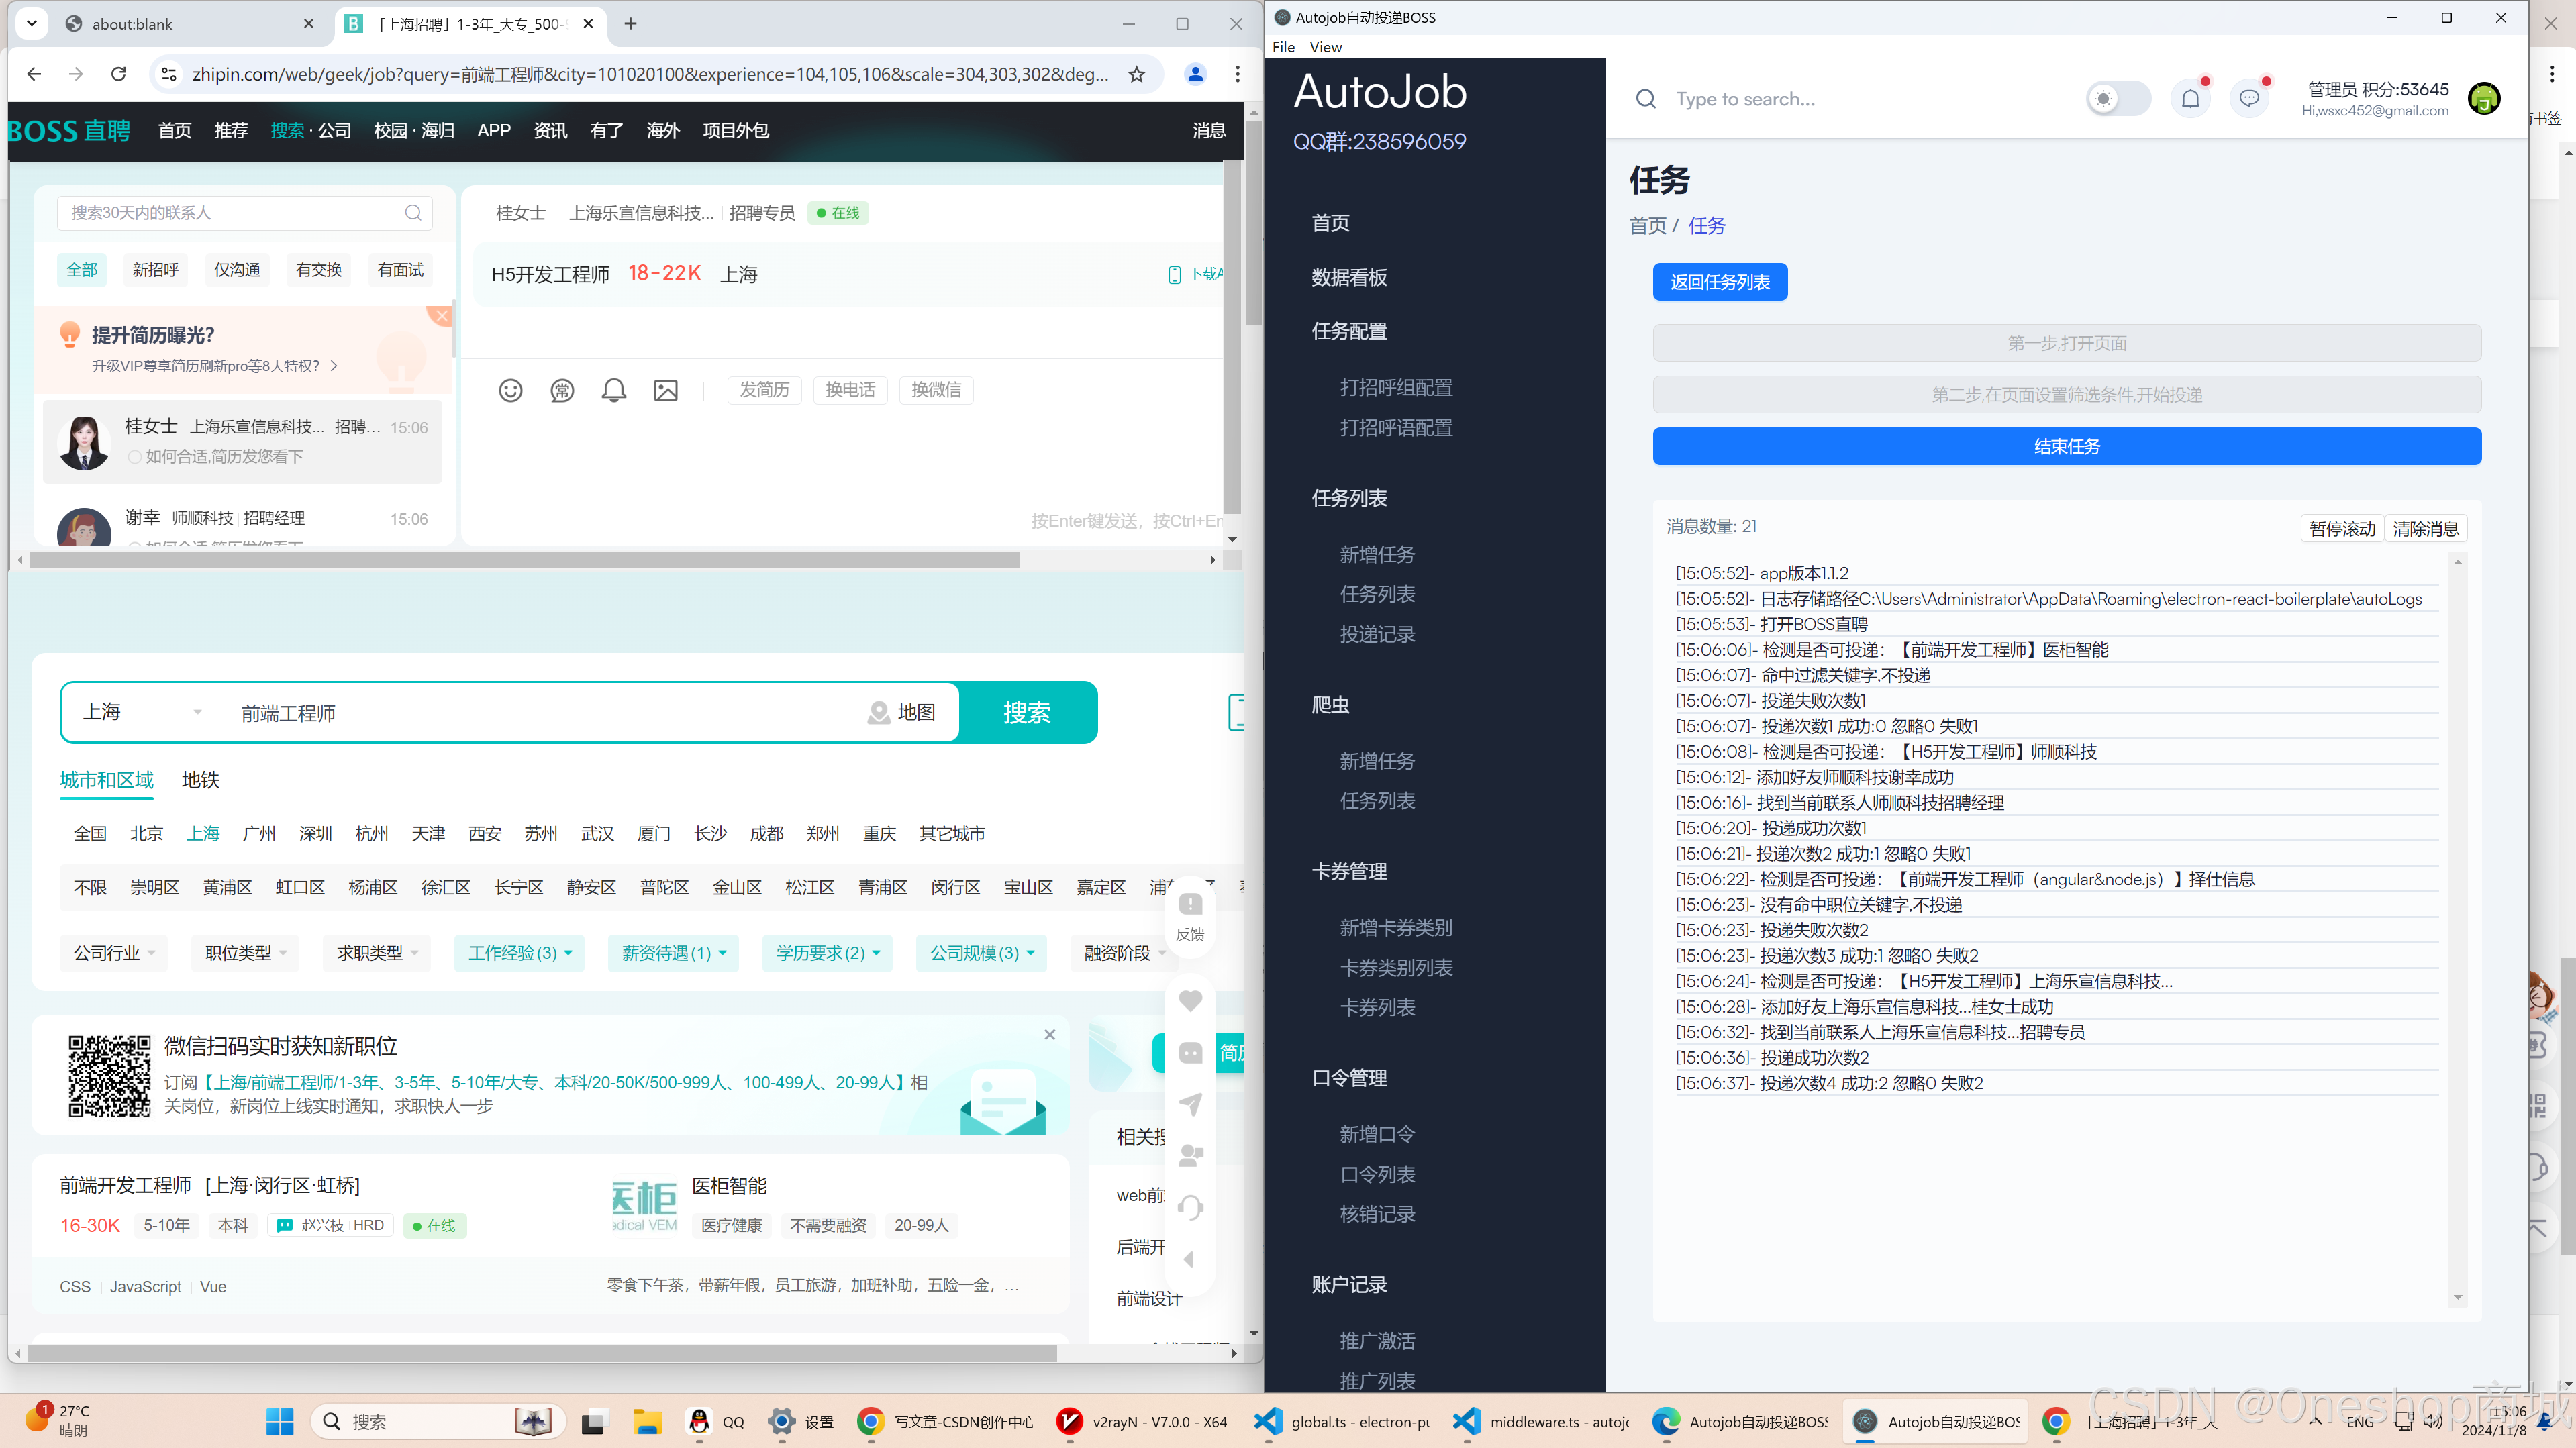Image resolution: width=2576 pixels, height=1448 pixels.
Task: Click the blue 结束任务 button
Action: 2066,446
